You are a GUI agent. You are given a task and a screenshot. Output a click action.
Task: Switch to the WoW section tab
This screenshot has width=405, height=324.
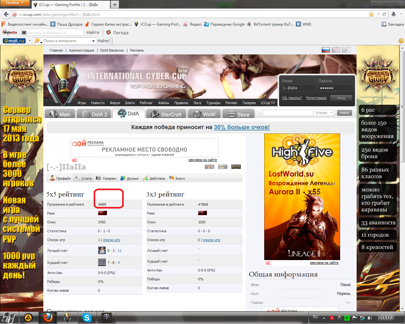204,114
